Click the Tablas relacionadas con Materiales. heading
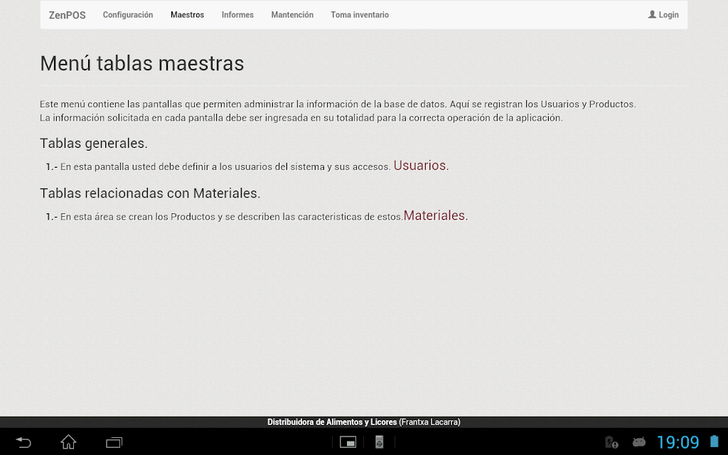The width and height of the screenshot is (728, 455). click(150, 193)
